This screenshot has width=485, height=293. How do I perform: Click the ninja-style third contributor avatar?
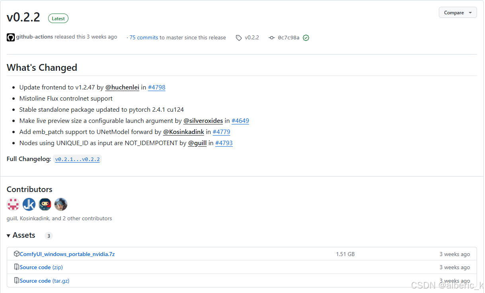pyautogui.click(x=45, y=204)
